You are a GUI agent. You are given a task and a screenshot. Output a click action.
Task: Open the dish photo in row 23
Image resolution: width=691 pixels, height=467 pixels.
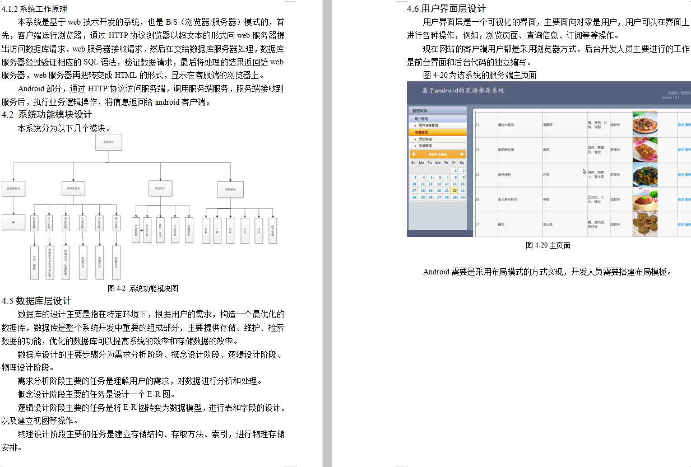(645, 124)
